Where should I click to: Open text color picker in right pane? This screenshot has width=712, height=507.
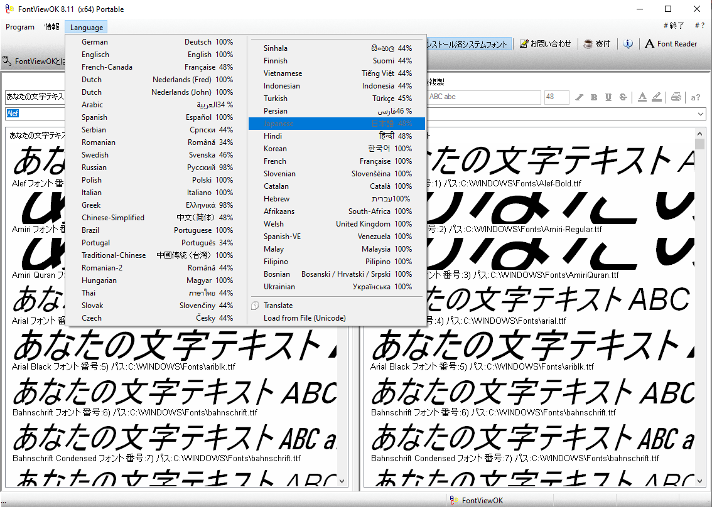[642, 97]
